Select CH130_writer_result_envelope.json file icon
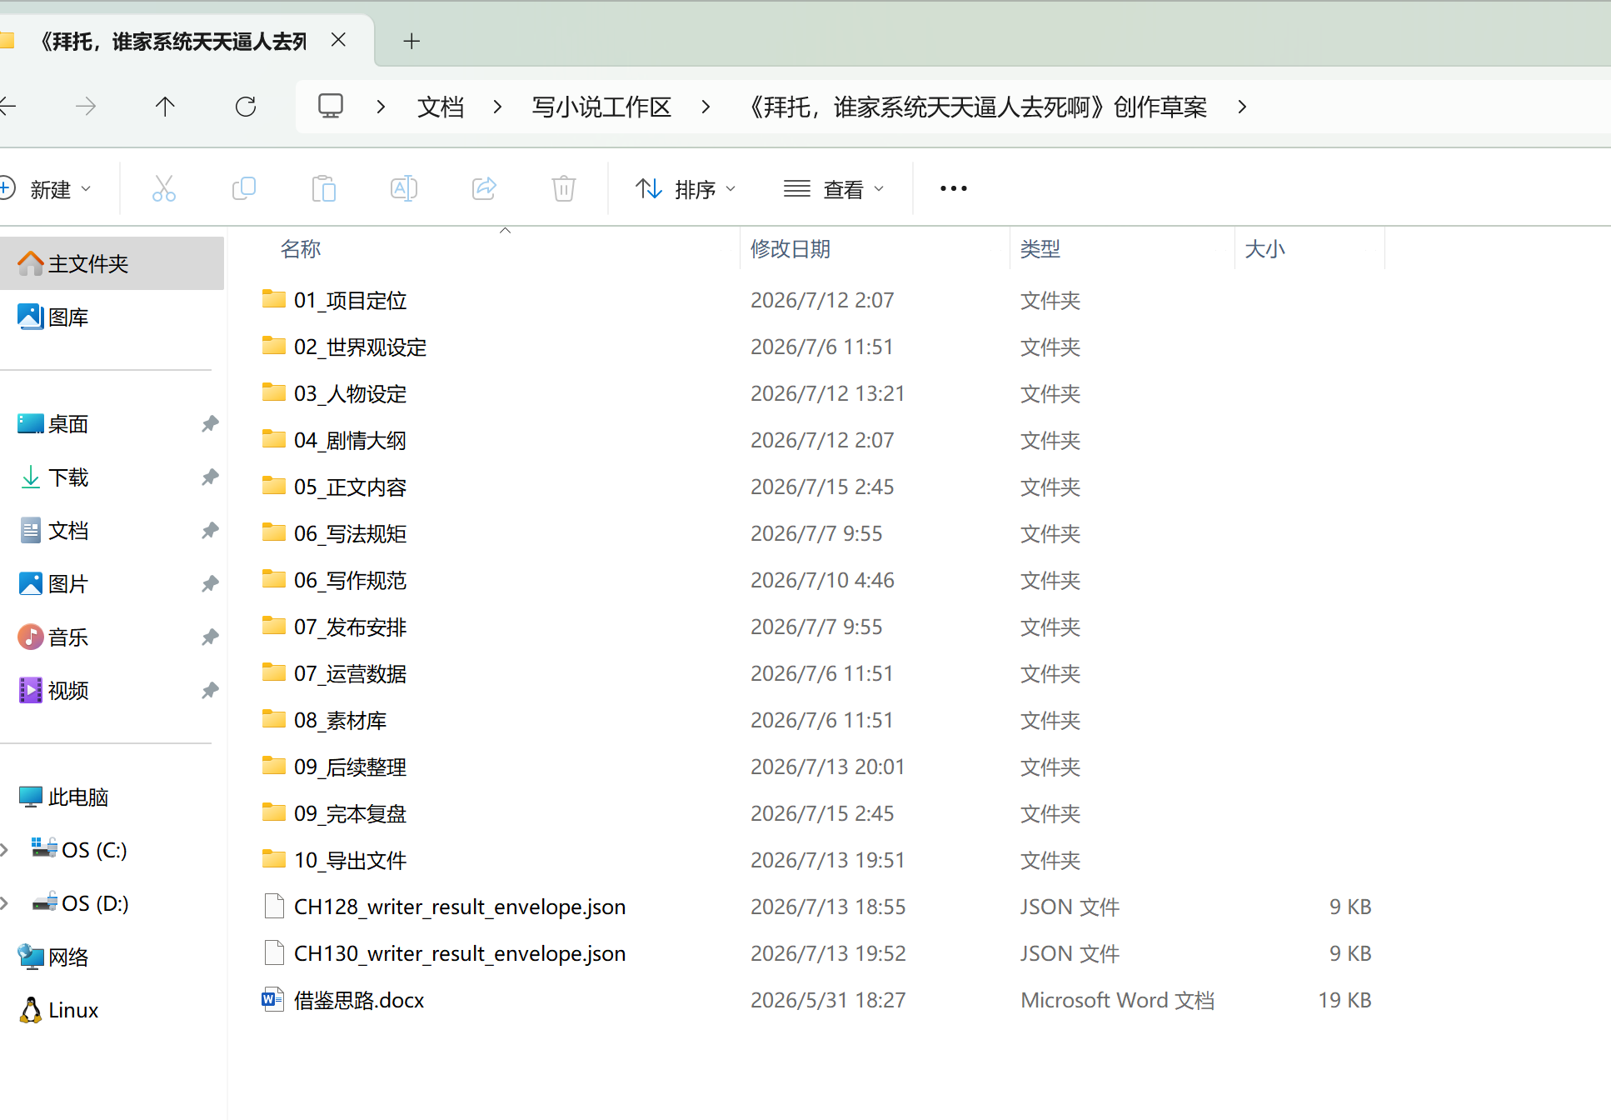Viewport: 1611px width, 1120px height. 274,952
